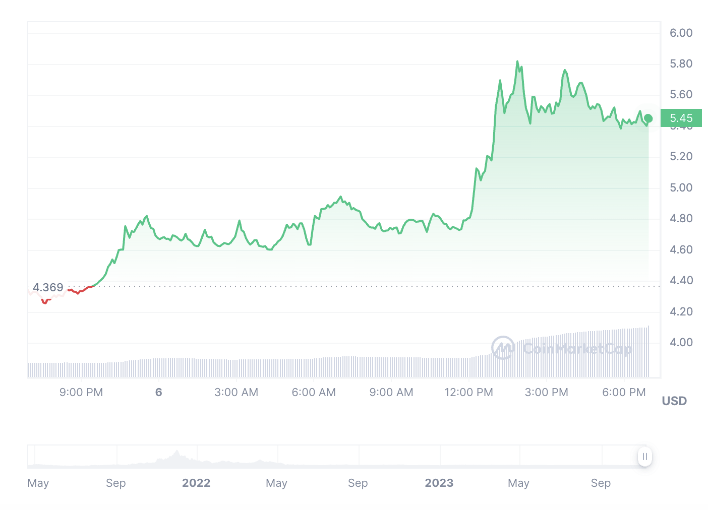The image size is (708, 510).
Task: Click the 5.00 price axis label
Action: pyautogui.click(x=681, y=188)
